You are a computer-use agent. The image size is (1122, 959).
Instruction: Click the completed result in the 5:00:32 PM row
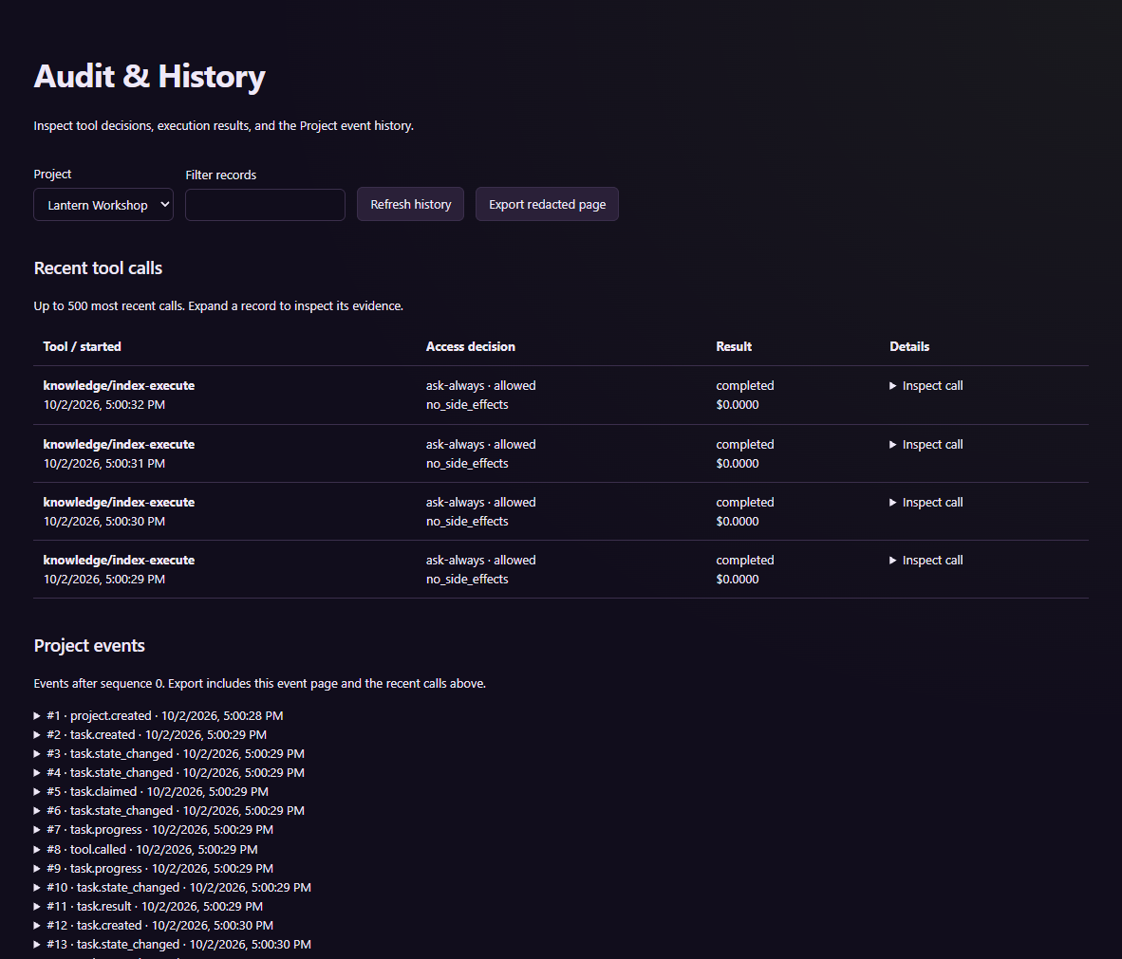click(745, 385)
